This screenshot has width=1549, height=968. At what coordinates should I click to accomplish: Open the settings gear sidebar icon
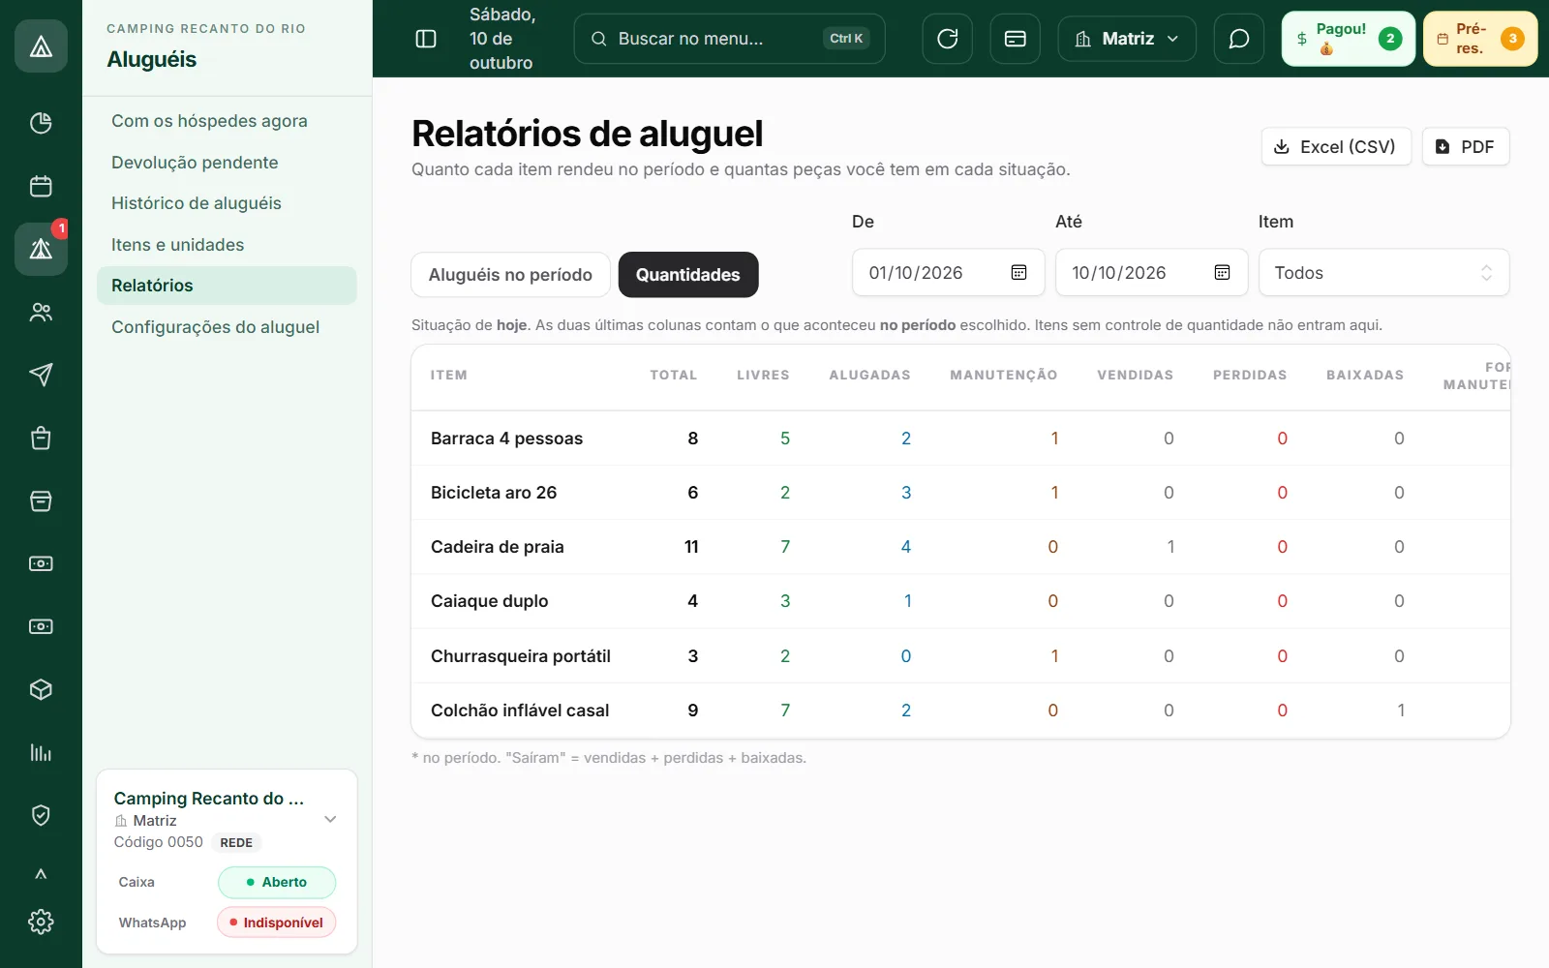coord(41,922)
